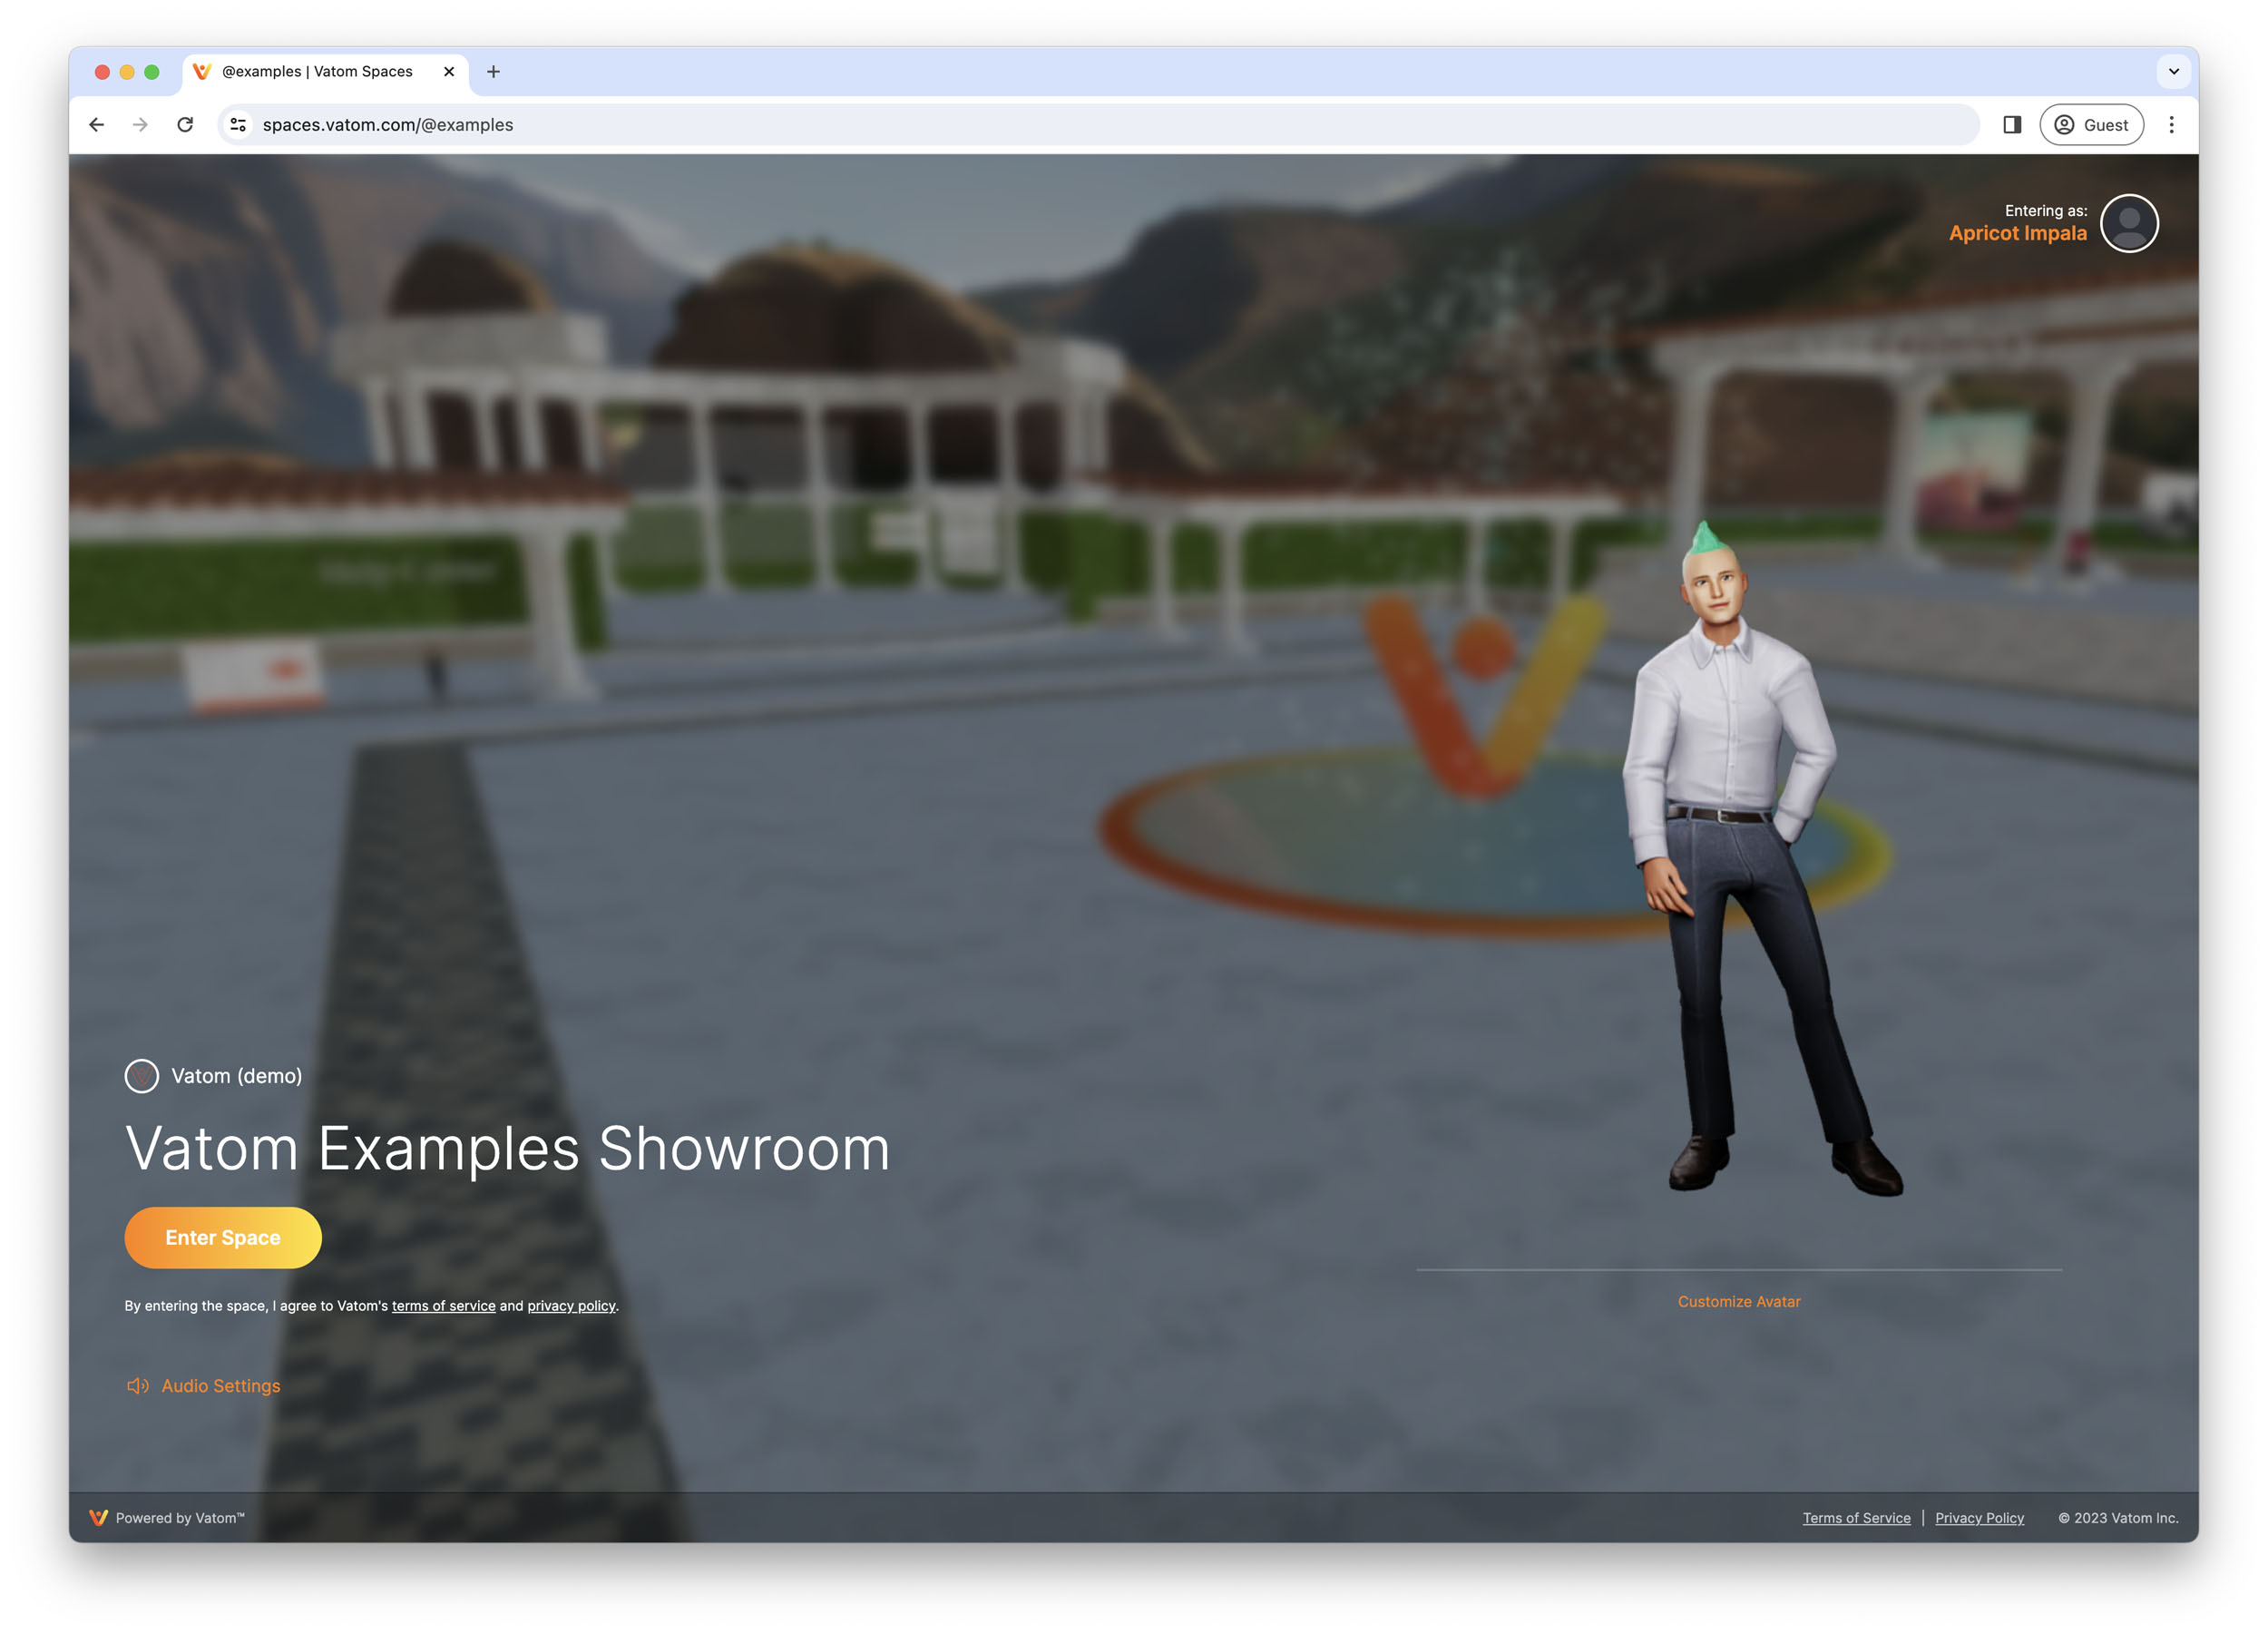This screenshot has height=1634, width=2268.
Task: Click the Enter Space button
Action: coord(223,1238)
